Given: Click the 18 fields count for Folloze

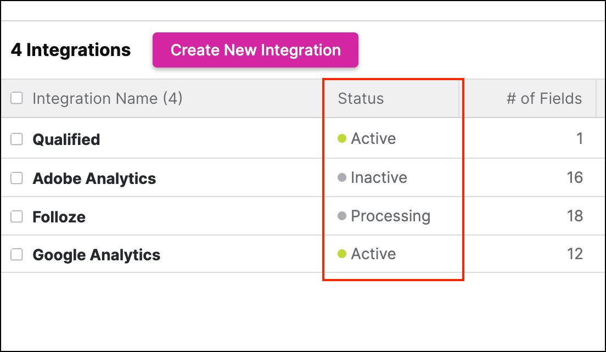Looking at the screenshot, I should 575,216.
